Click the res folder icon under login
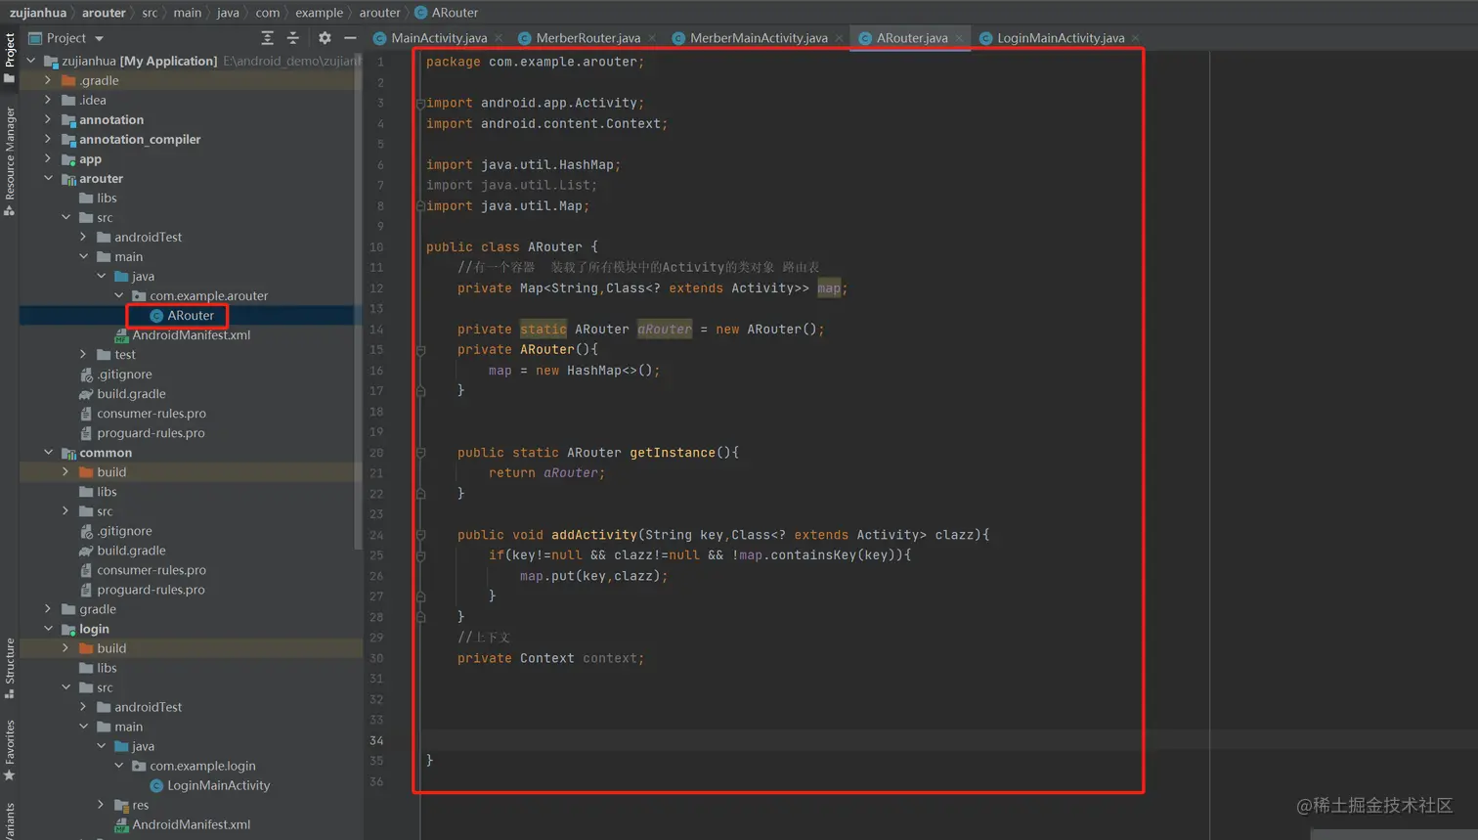 pos(121,806)
